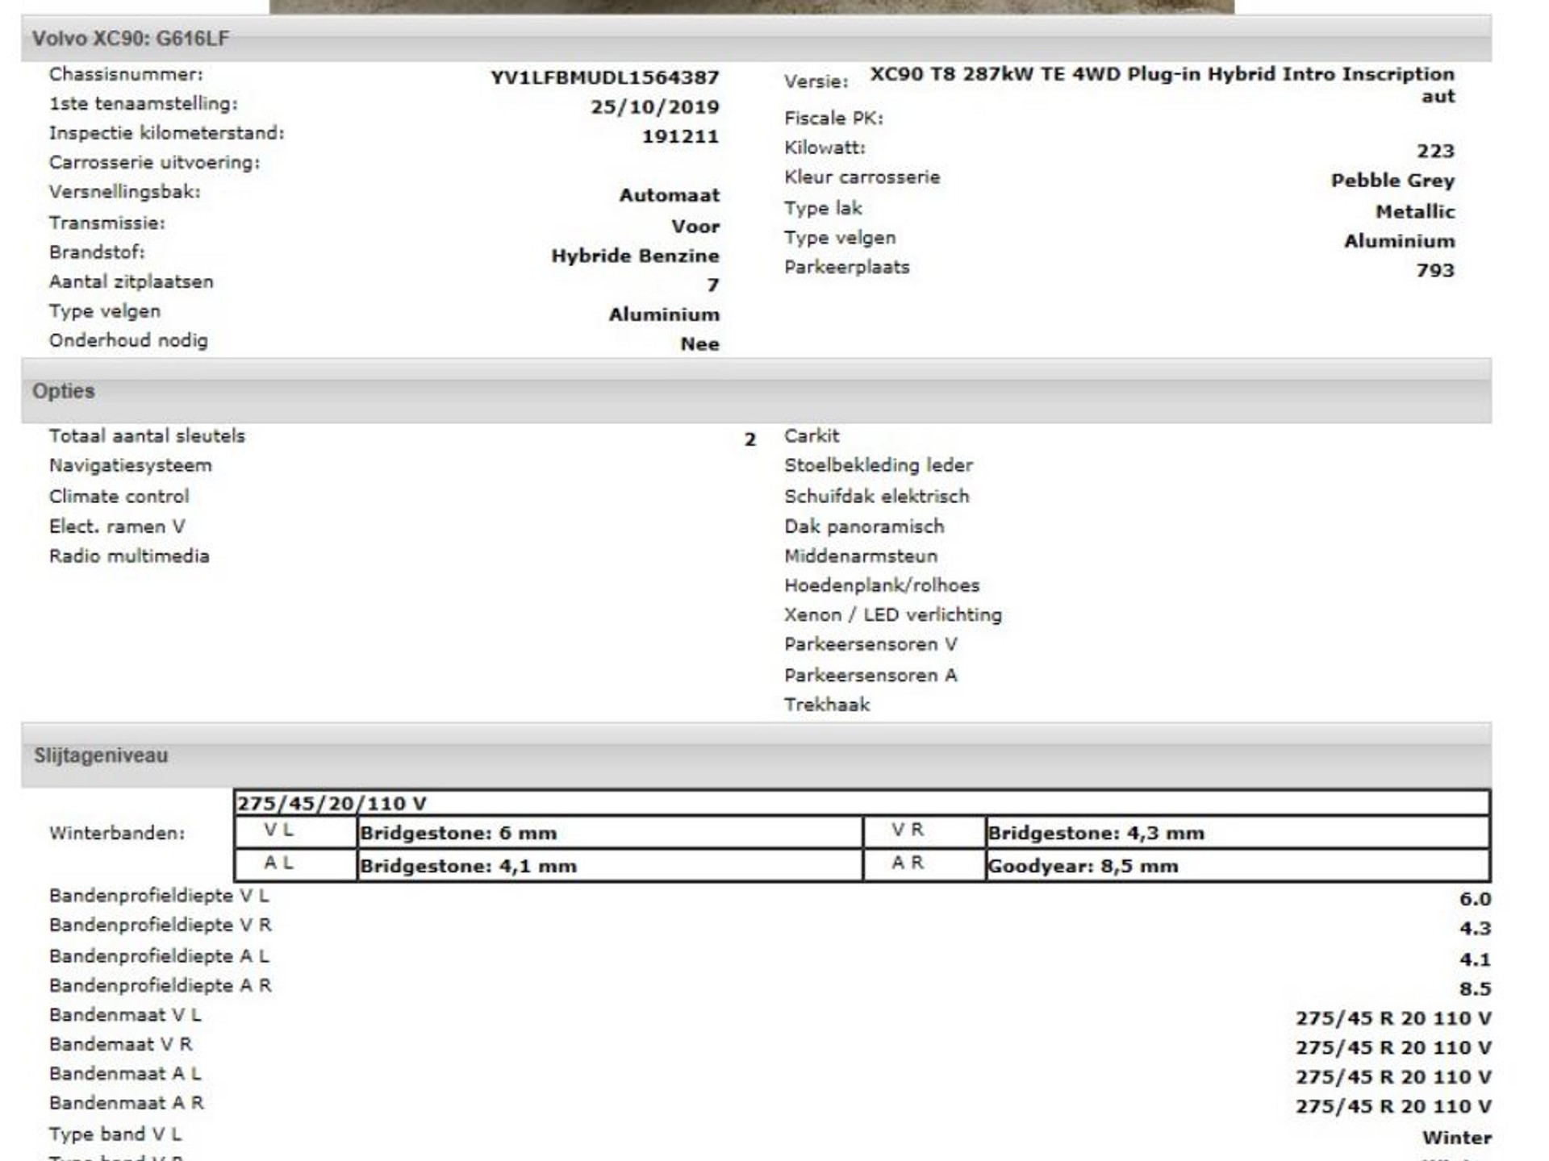The image size is (1549, 1161).
Task: Click the Opties section header
Action: pos(756,391)
